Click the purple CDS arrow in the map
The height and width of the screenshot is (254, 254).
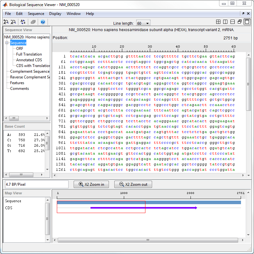(x=144, y=208)
